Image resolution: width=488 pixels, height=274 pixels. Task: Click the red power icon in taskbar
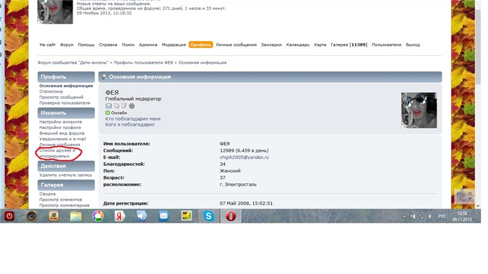coord(9,216)
